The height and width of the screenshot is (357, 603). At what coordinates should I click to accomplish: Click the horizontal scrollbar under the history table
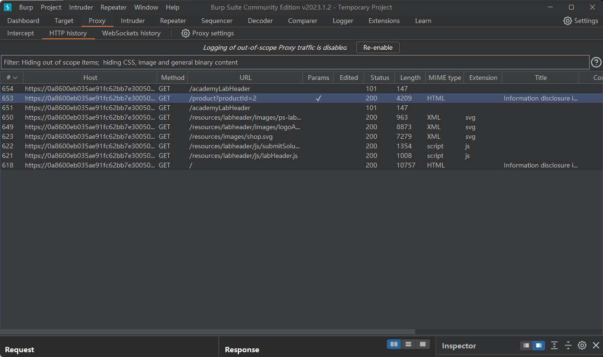click(208, 332)
